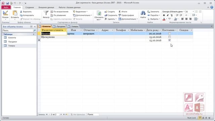Viewport: 215px width, 121px height.
Task: Align text right in ribbon
Action: click(190, 19)
